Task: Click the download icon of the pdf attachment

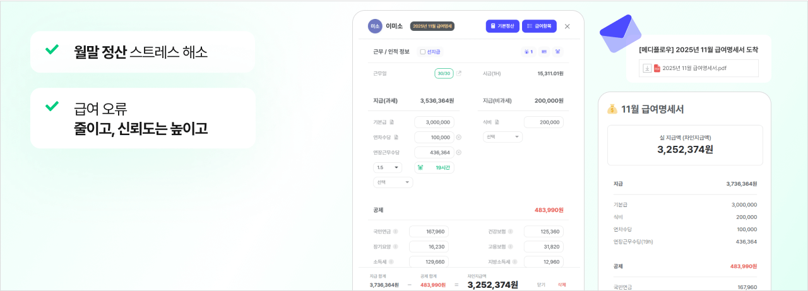Action: 647,68
